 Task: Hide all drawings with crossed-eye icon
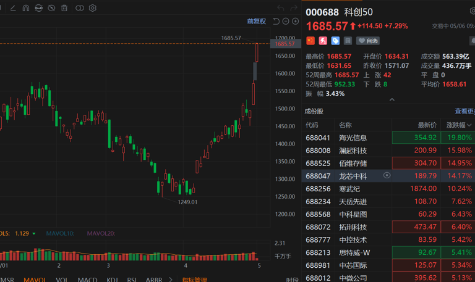[x=51, y=8]
